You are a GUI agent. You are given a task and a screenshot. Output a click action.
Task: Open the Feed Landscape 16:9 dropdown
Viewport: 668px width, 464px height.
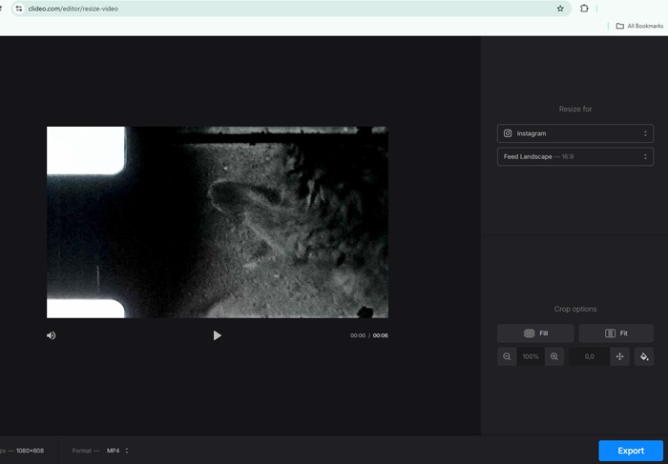[575, 156]
